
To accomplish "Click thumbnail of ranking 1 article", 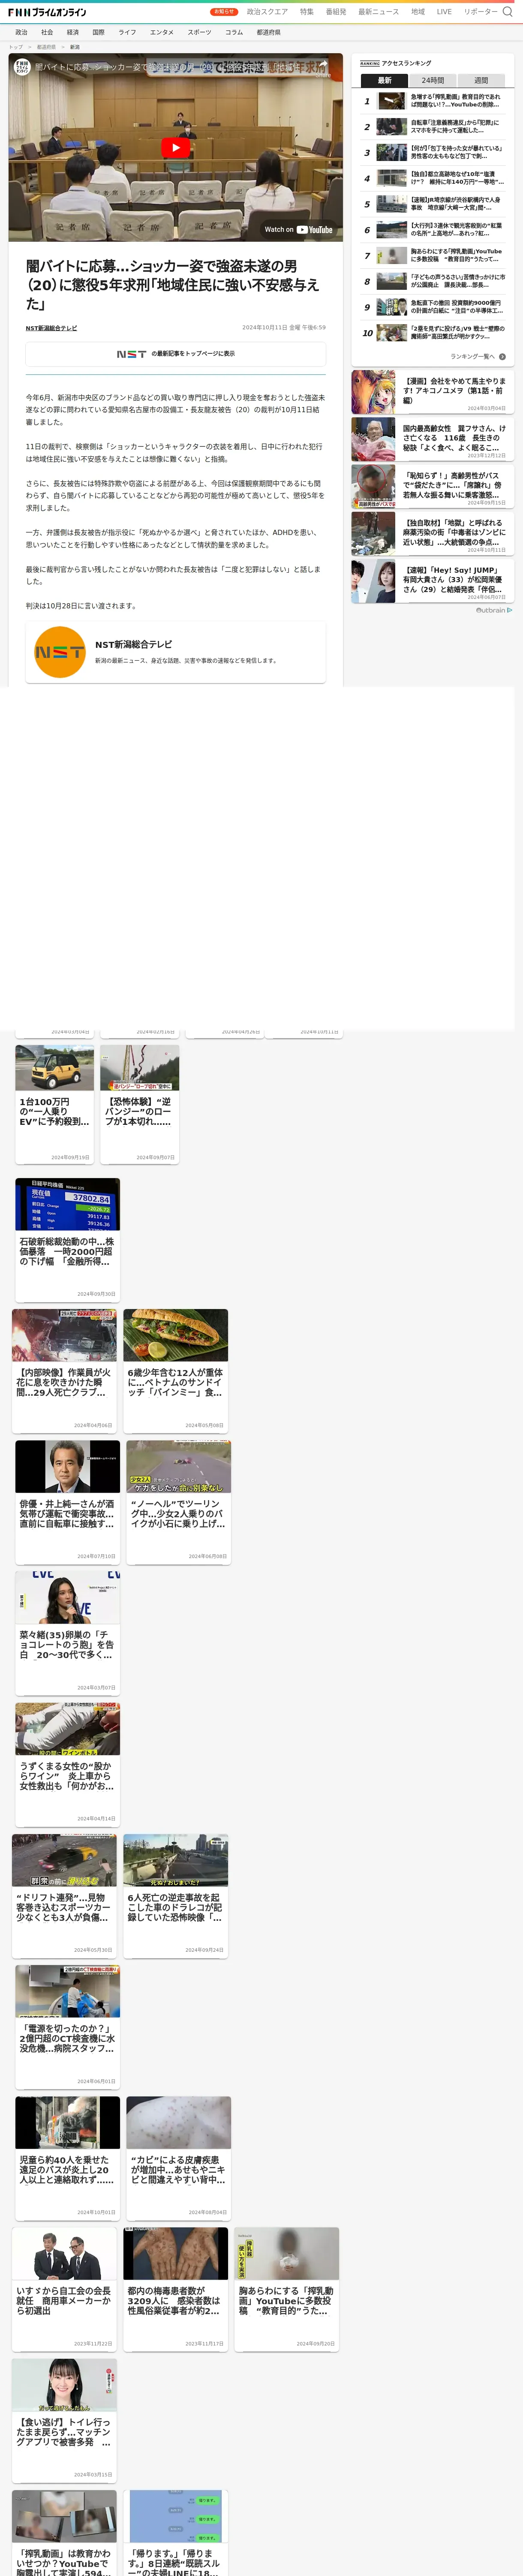I will click(x=391, y=101).
